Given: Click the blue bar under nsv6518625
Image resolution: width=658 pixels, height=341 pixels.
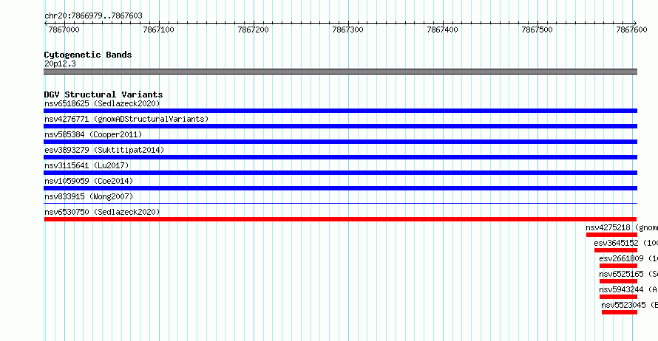Looking at the screenshot, I should coord(340,111).
